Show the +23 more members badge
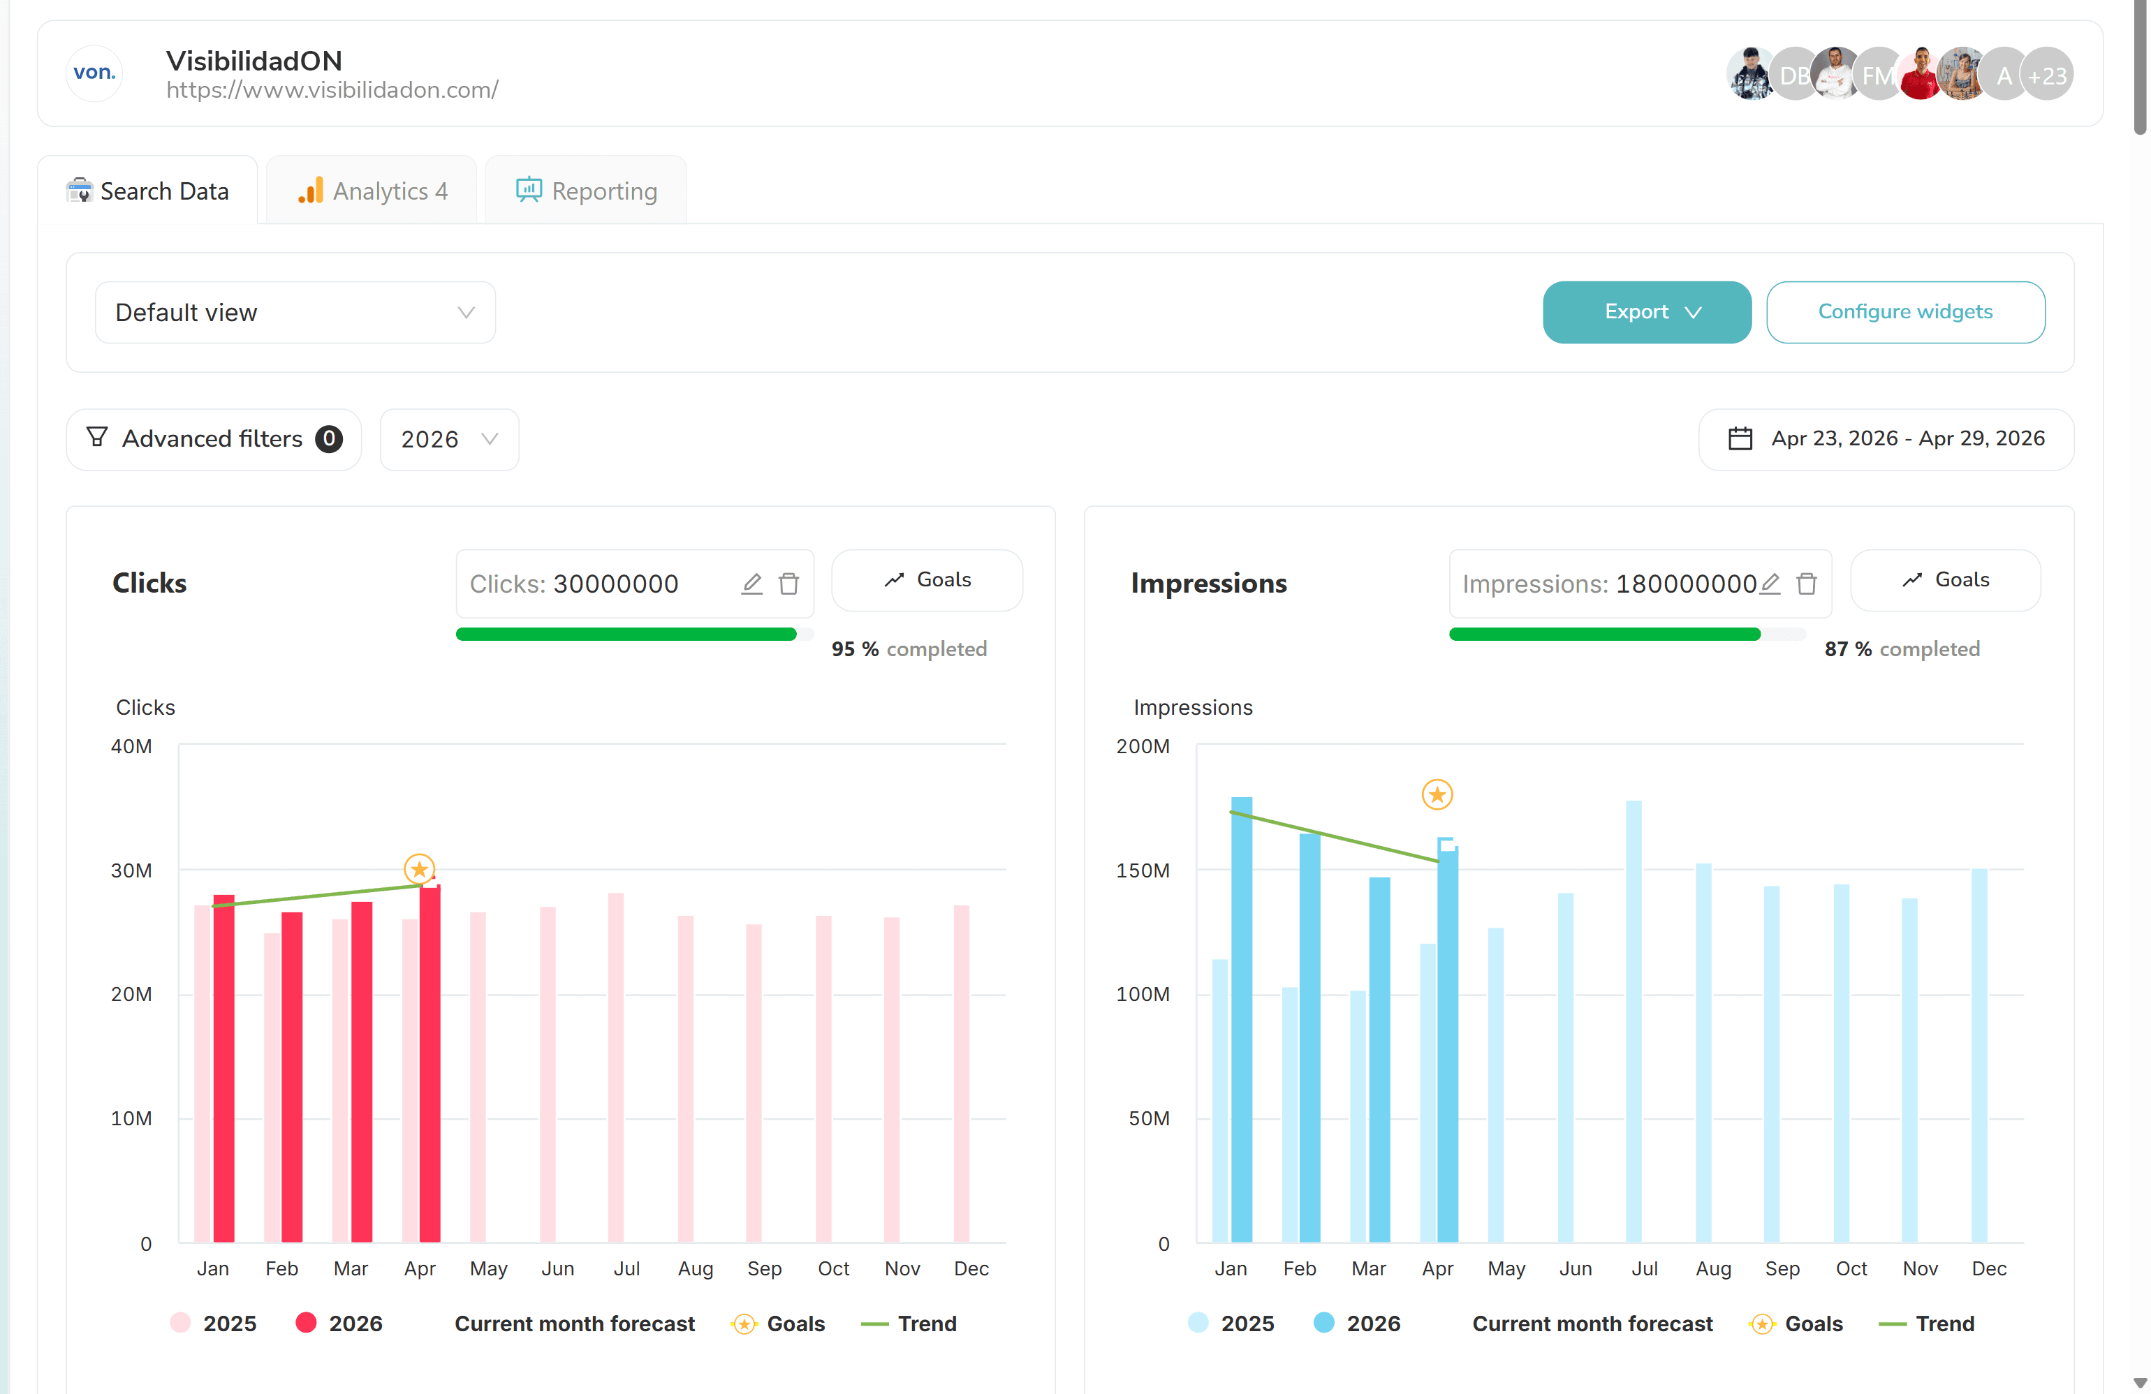The height and width of the screenshot is (1394, 2151). pos(2047,74)
